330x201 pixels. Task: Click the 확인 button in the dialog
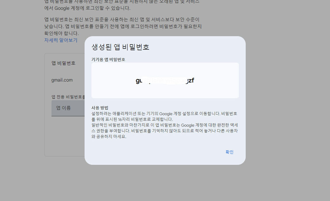pos(229,152)
